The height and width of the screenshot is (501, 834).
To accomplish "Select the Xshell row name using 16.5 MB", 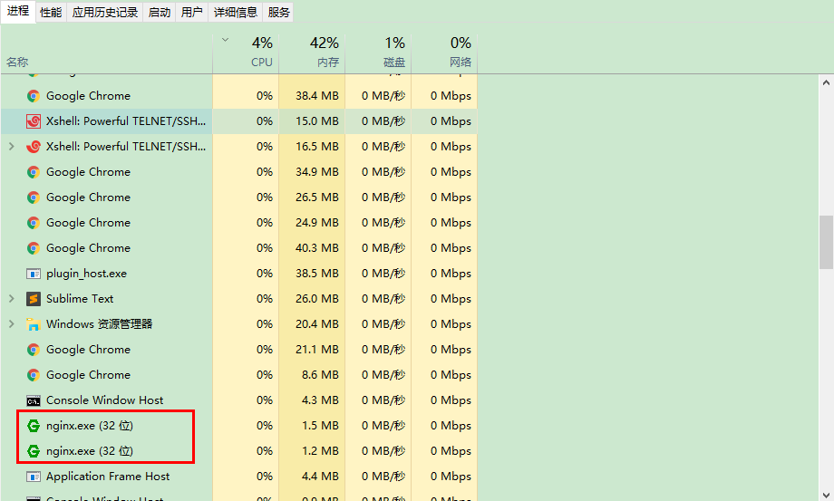I will [x=126, y=146].
